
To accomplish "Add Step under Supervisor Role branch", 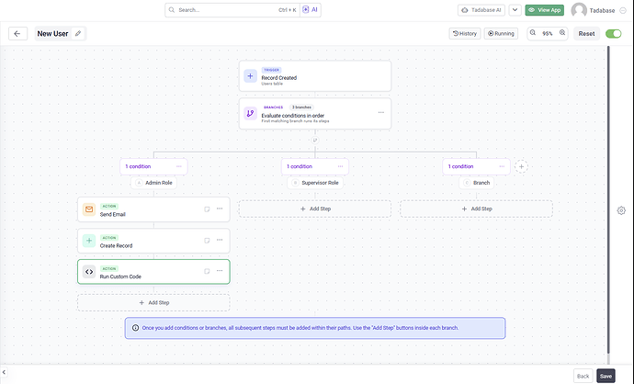I will (315, 209).
